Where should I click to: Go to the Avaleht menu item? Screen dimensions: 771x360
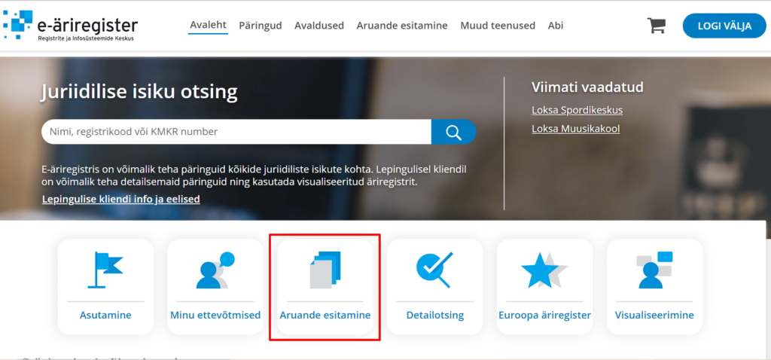tap(208, 26)
